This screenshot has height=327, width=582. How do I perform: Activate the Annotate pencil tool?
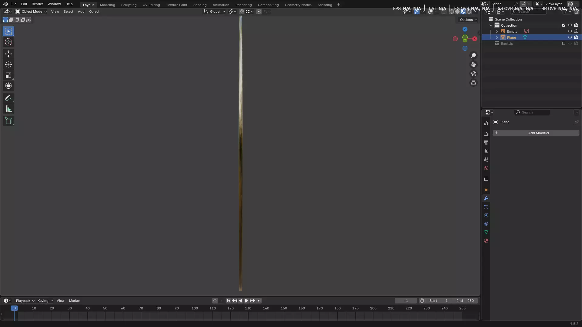8,98
